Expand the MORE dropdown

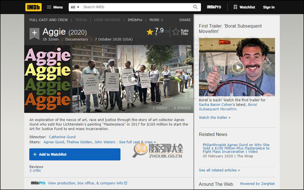156,20
